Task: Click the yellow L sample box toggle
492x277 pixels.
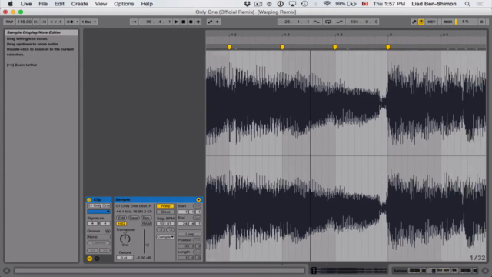Action: [x=90, y=259]
